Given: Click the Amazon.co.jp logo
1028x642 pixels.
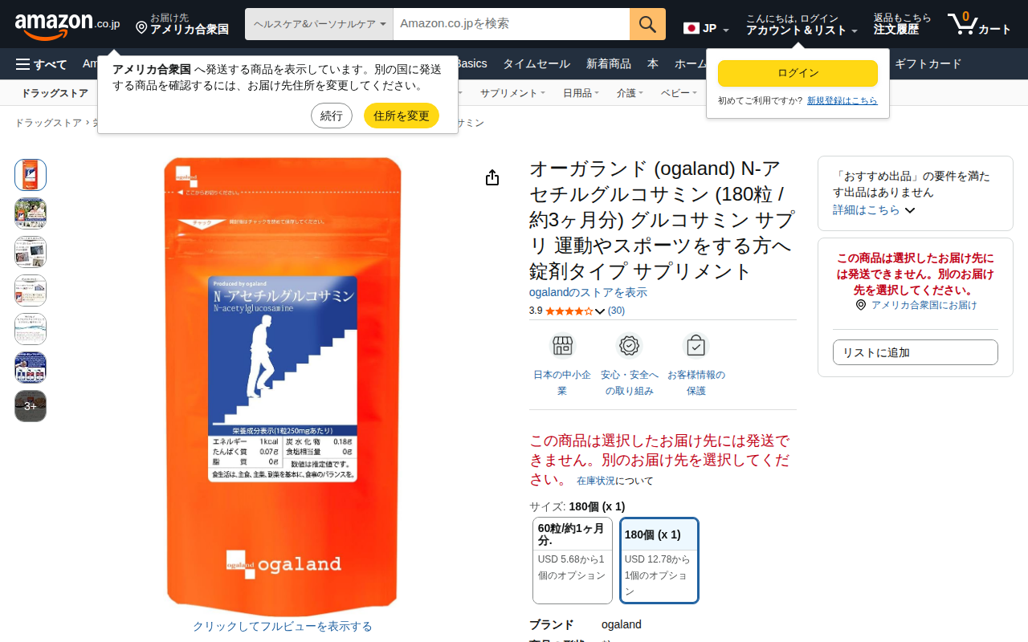Looking at the screenshot, I should tap(67, 24).
